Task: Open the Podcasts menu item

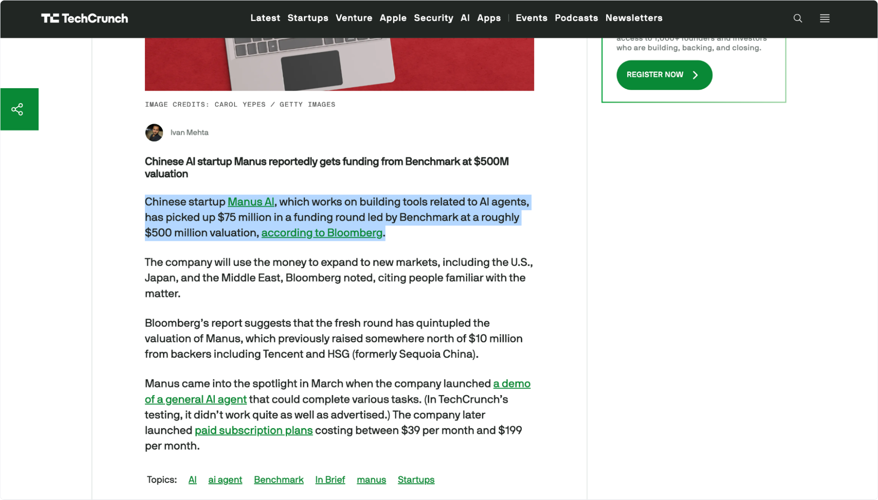Action: click(576, 18)
